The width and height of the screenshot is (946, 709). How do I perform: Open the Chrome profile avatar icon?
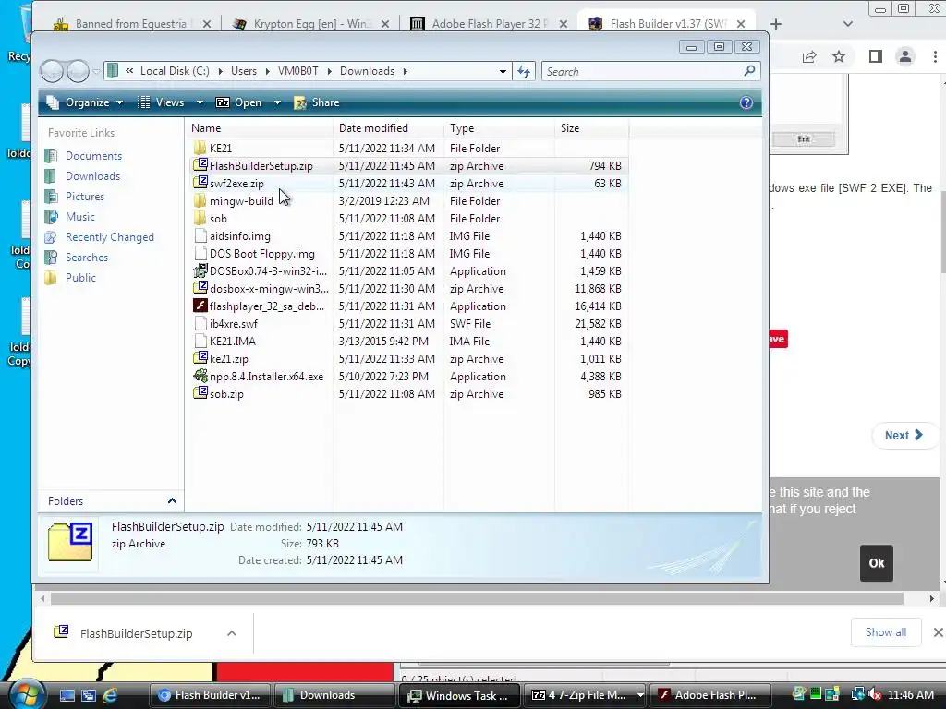pyautogui.click(x=905, y=56)
